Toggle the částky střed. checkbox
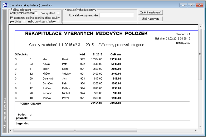 tap(58, 13)
